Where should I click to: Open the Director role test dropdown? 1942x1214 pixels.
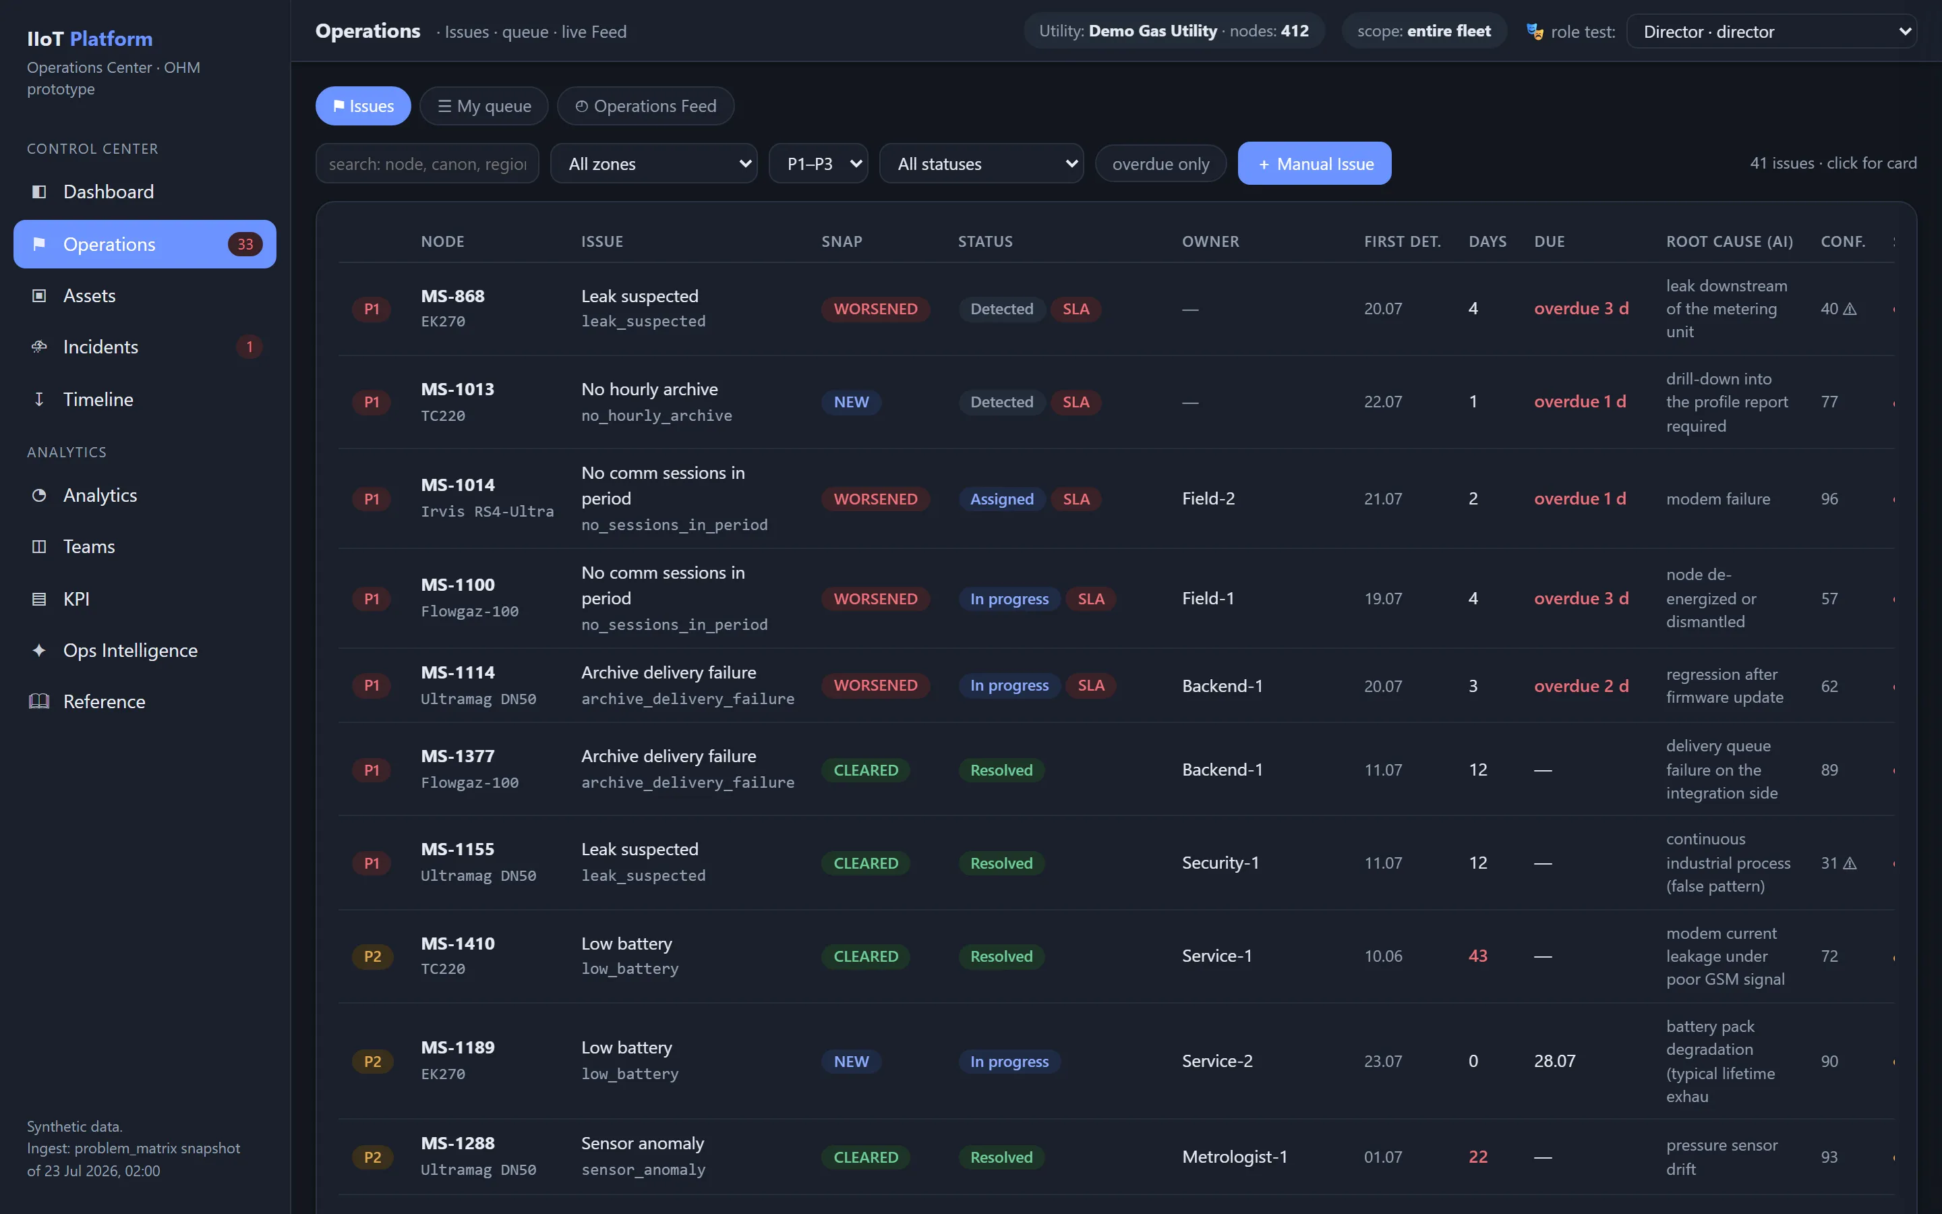pos(1772,31)
